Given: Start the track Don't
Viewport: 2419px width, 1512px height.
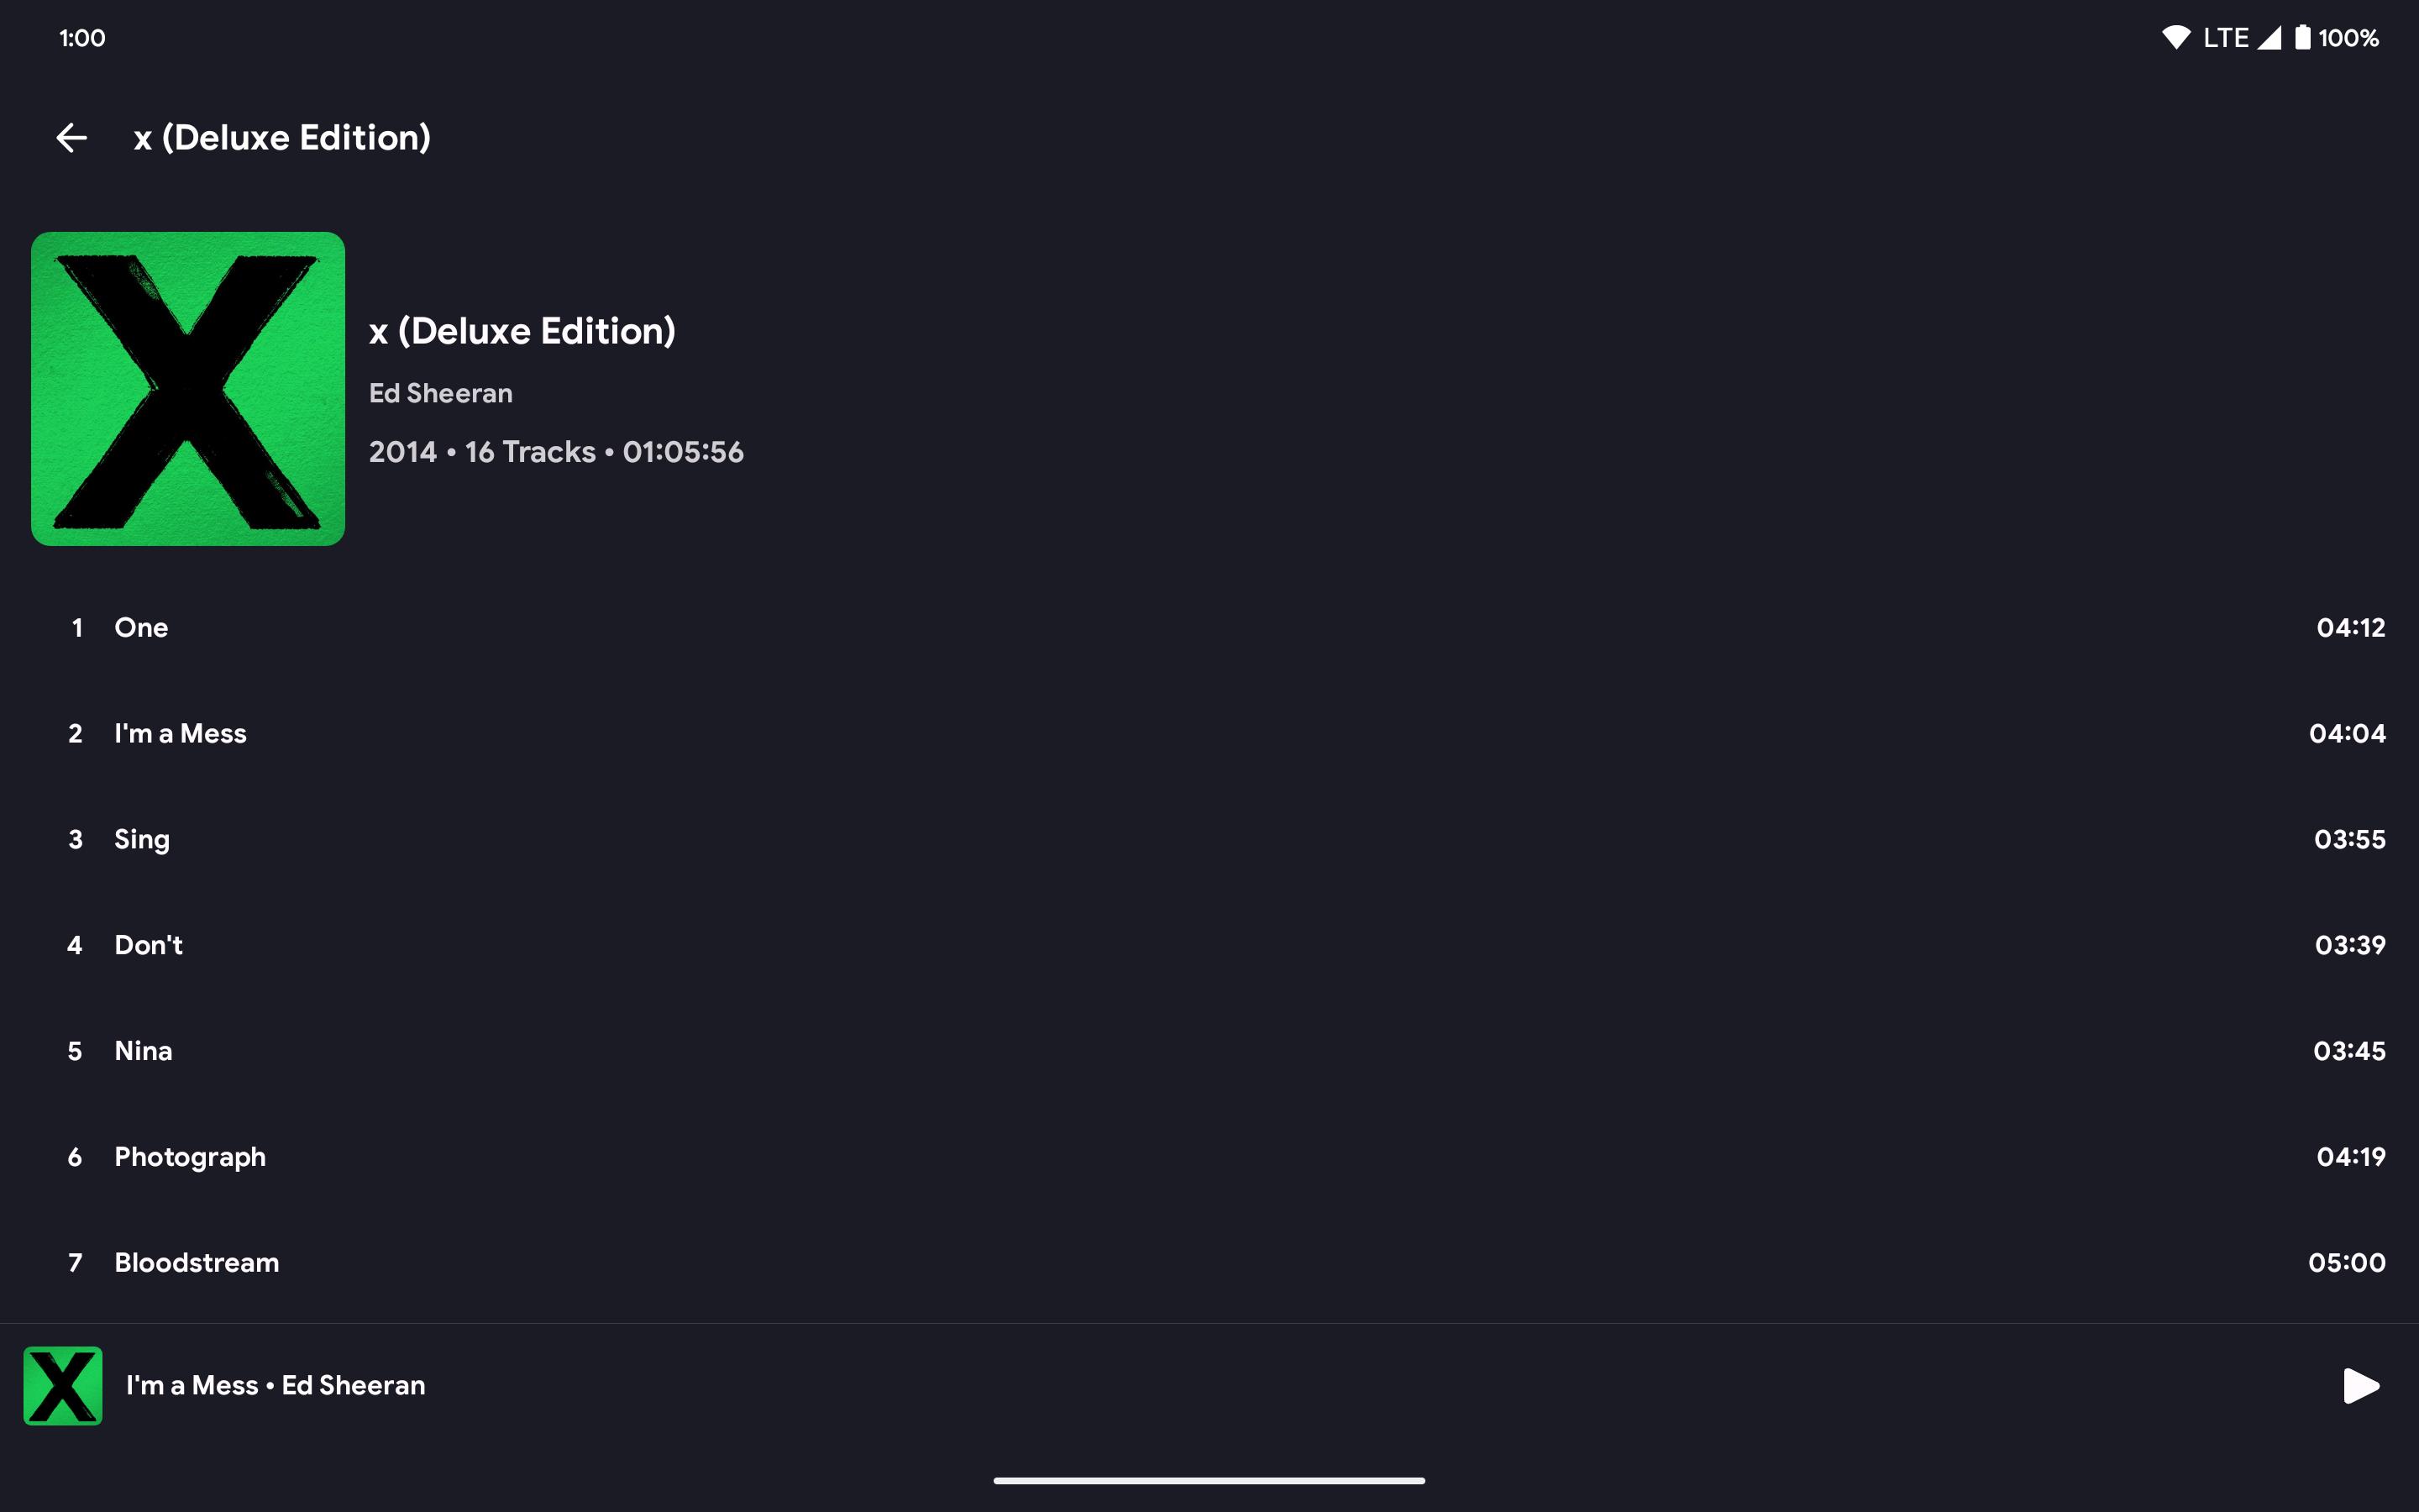Looking at the screenshot, I should point(1209,946).
